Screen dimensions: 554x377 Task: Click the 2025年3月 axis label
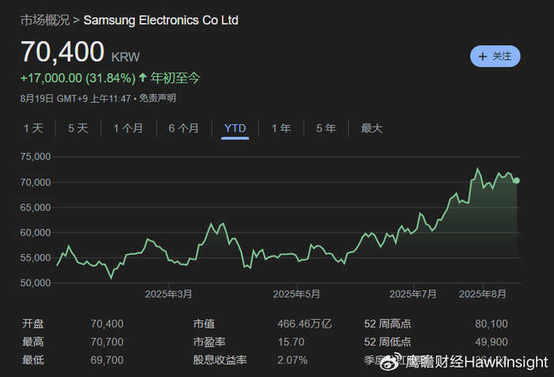tap(169, 294)
